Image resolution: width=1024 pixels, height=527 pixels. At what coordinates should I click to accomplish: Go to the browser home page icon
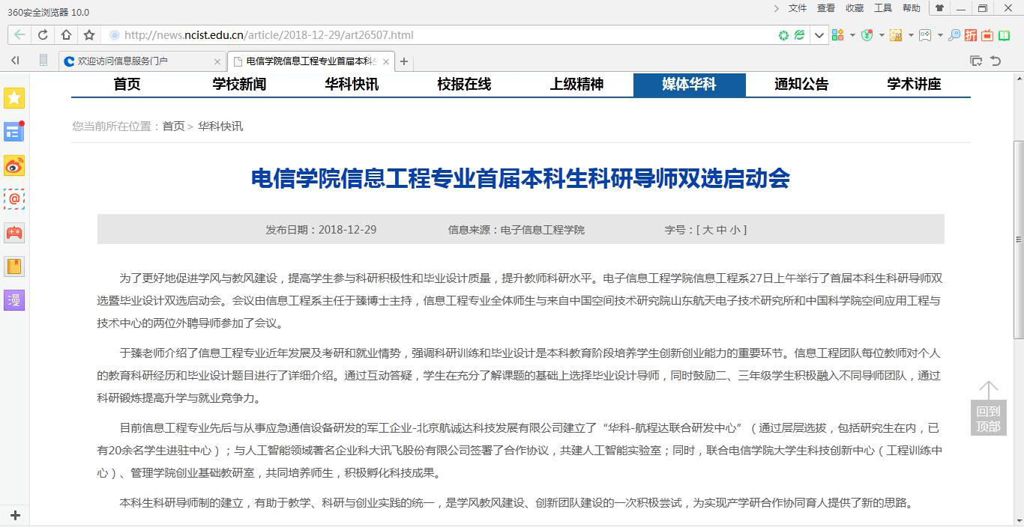[66, 35]
